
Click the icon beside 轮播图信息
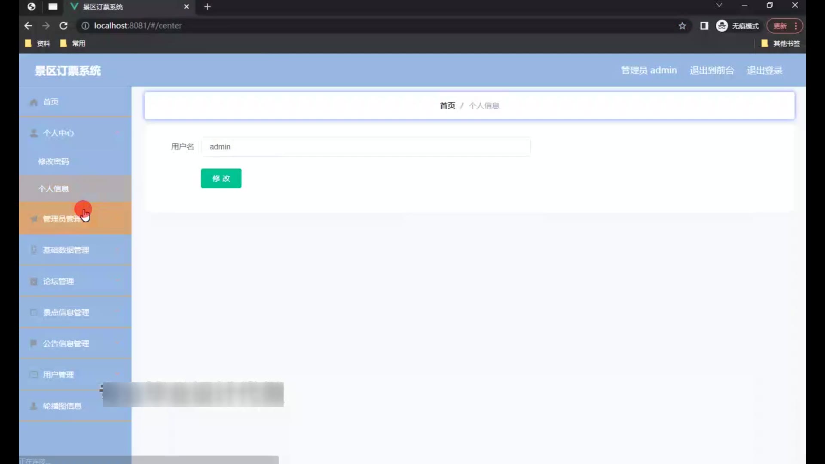coord(34,406)
